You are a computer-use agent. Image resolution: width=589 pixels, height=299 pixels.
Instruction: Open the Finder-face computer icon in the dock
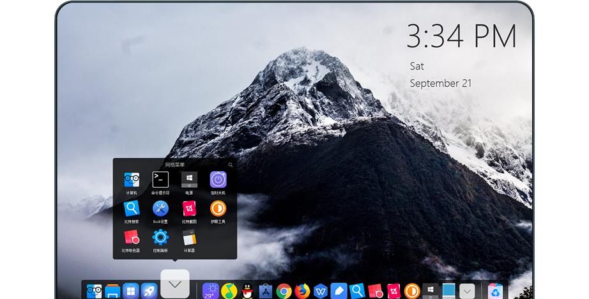pos(95,291)
